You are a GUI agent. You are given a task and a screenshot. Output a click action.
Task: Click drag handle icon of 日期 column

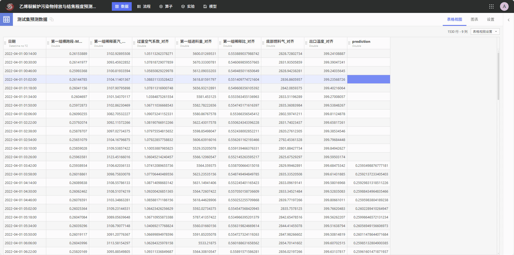coord(5,43)
